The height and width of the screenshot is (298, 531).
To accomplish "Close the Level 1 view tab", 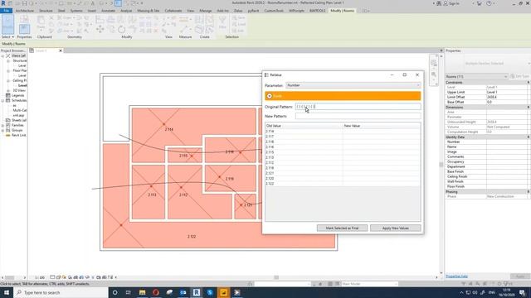I will [x=61, y=50].
